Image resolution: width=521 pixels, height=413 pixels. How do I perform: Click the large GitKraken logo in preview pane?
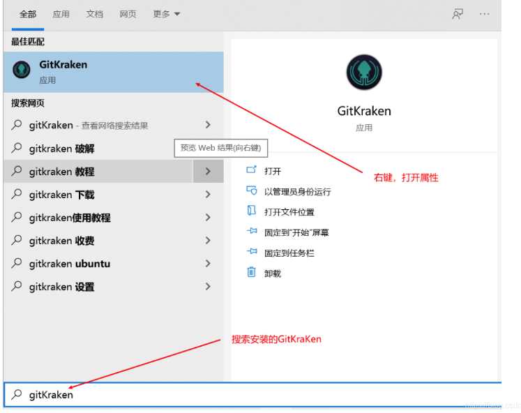point(364,73)
